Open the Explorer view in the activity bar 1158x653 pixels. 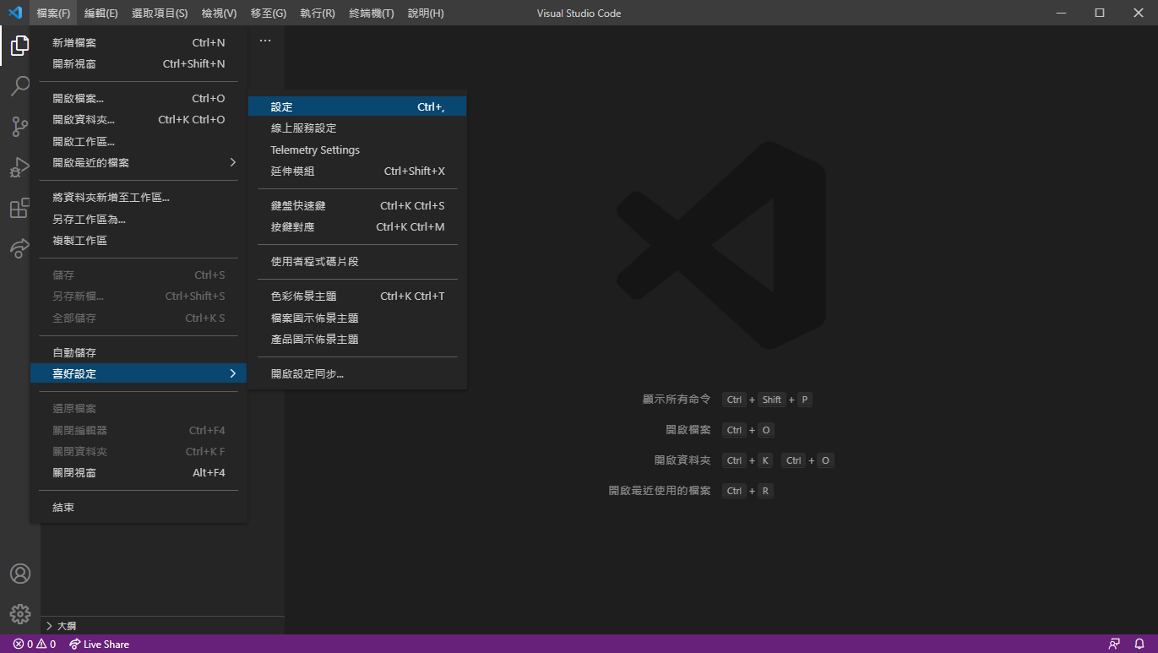(19, 46)
